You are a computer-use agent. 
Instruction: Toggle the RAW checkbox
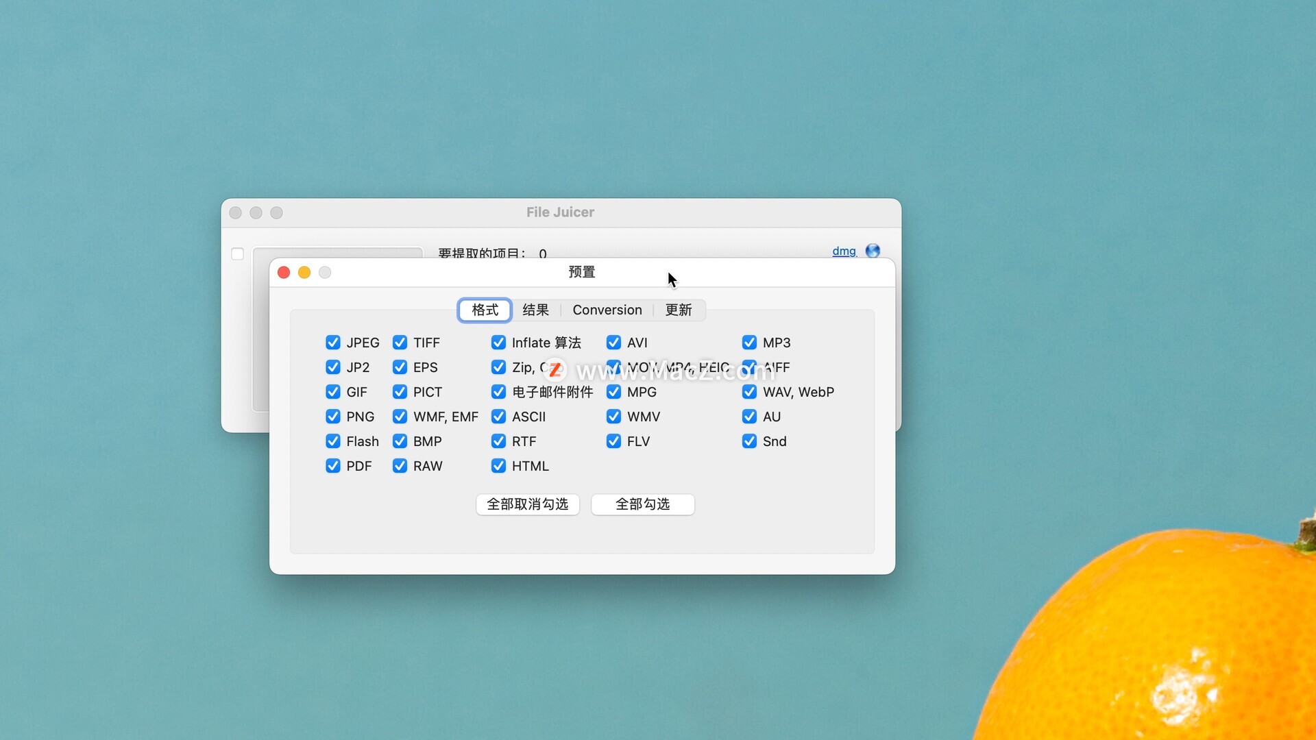[x=400, y=466]
